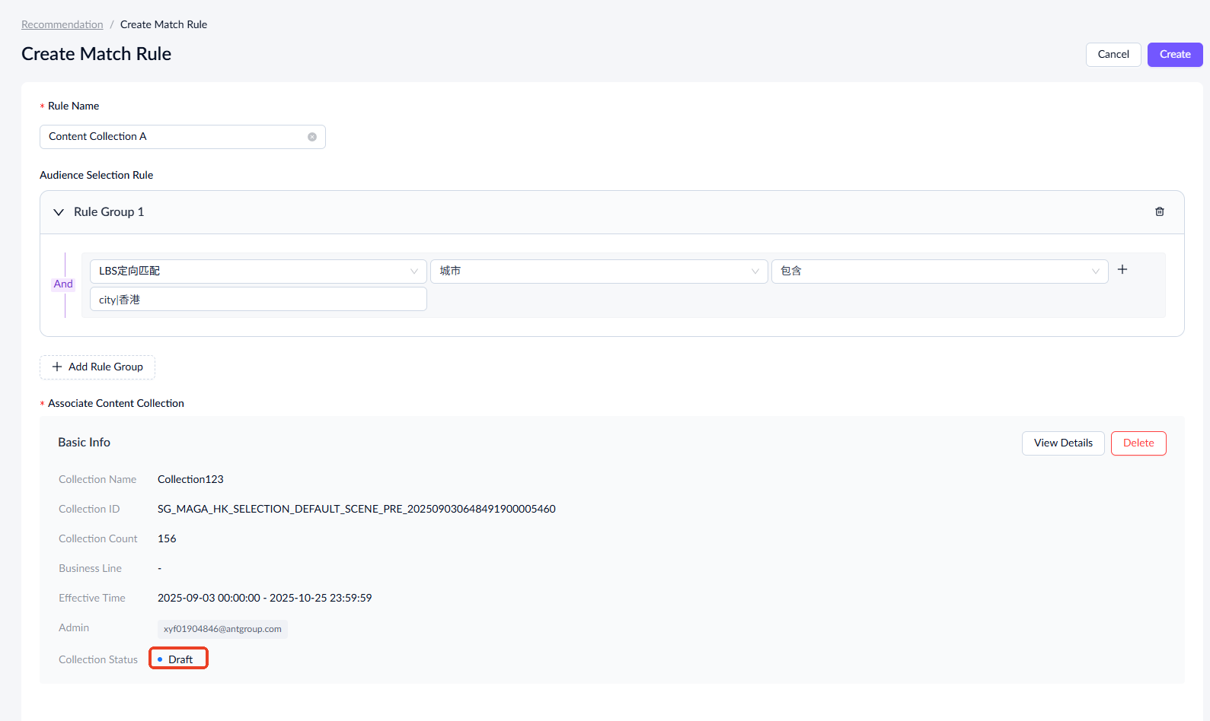Click the Collection ID value text
The height and width of the screenshot is (721, 1210).
point(356,509)
